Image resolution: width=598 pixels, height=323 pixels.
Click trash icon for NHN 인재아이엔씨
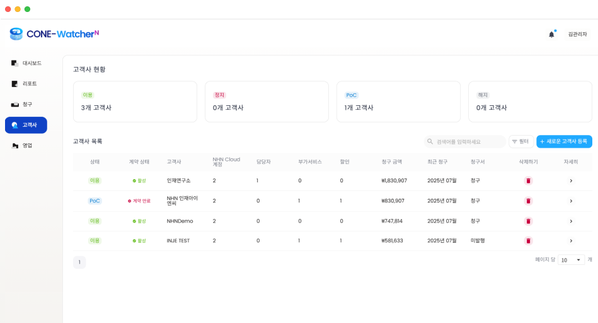[528, 201]
